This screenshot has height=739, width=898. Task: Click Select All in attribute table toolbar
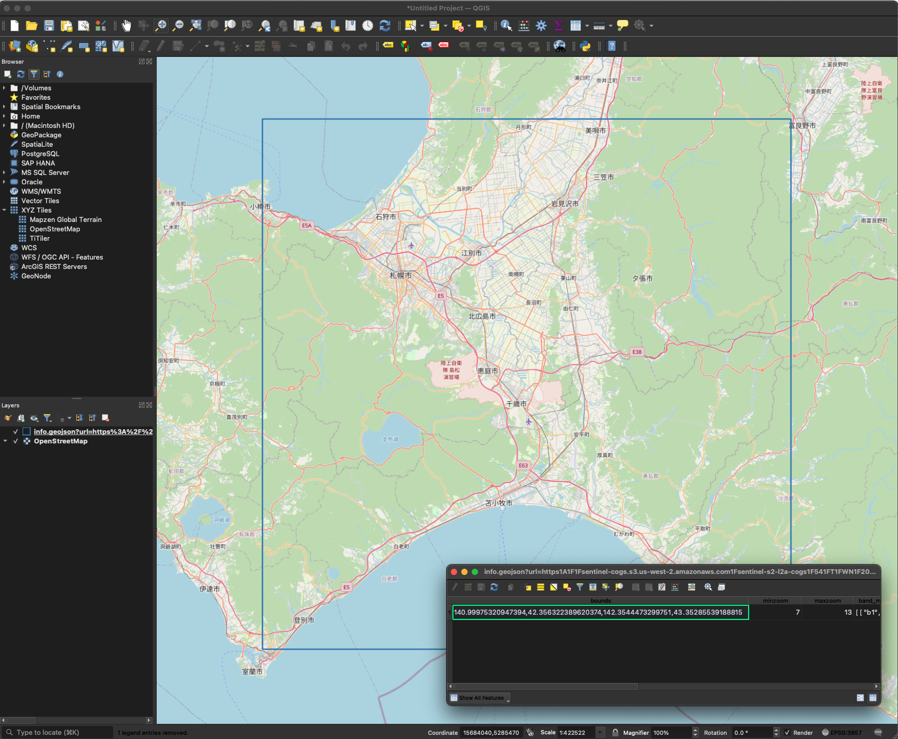541,587
